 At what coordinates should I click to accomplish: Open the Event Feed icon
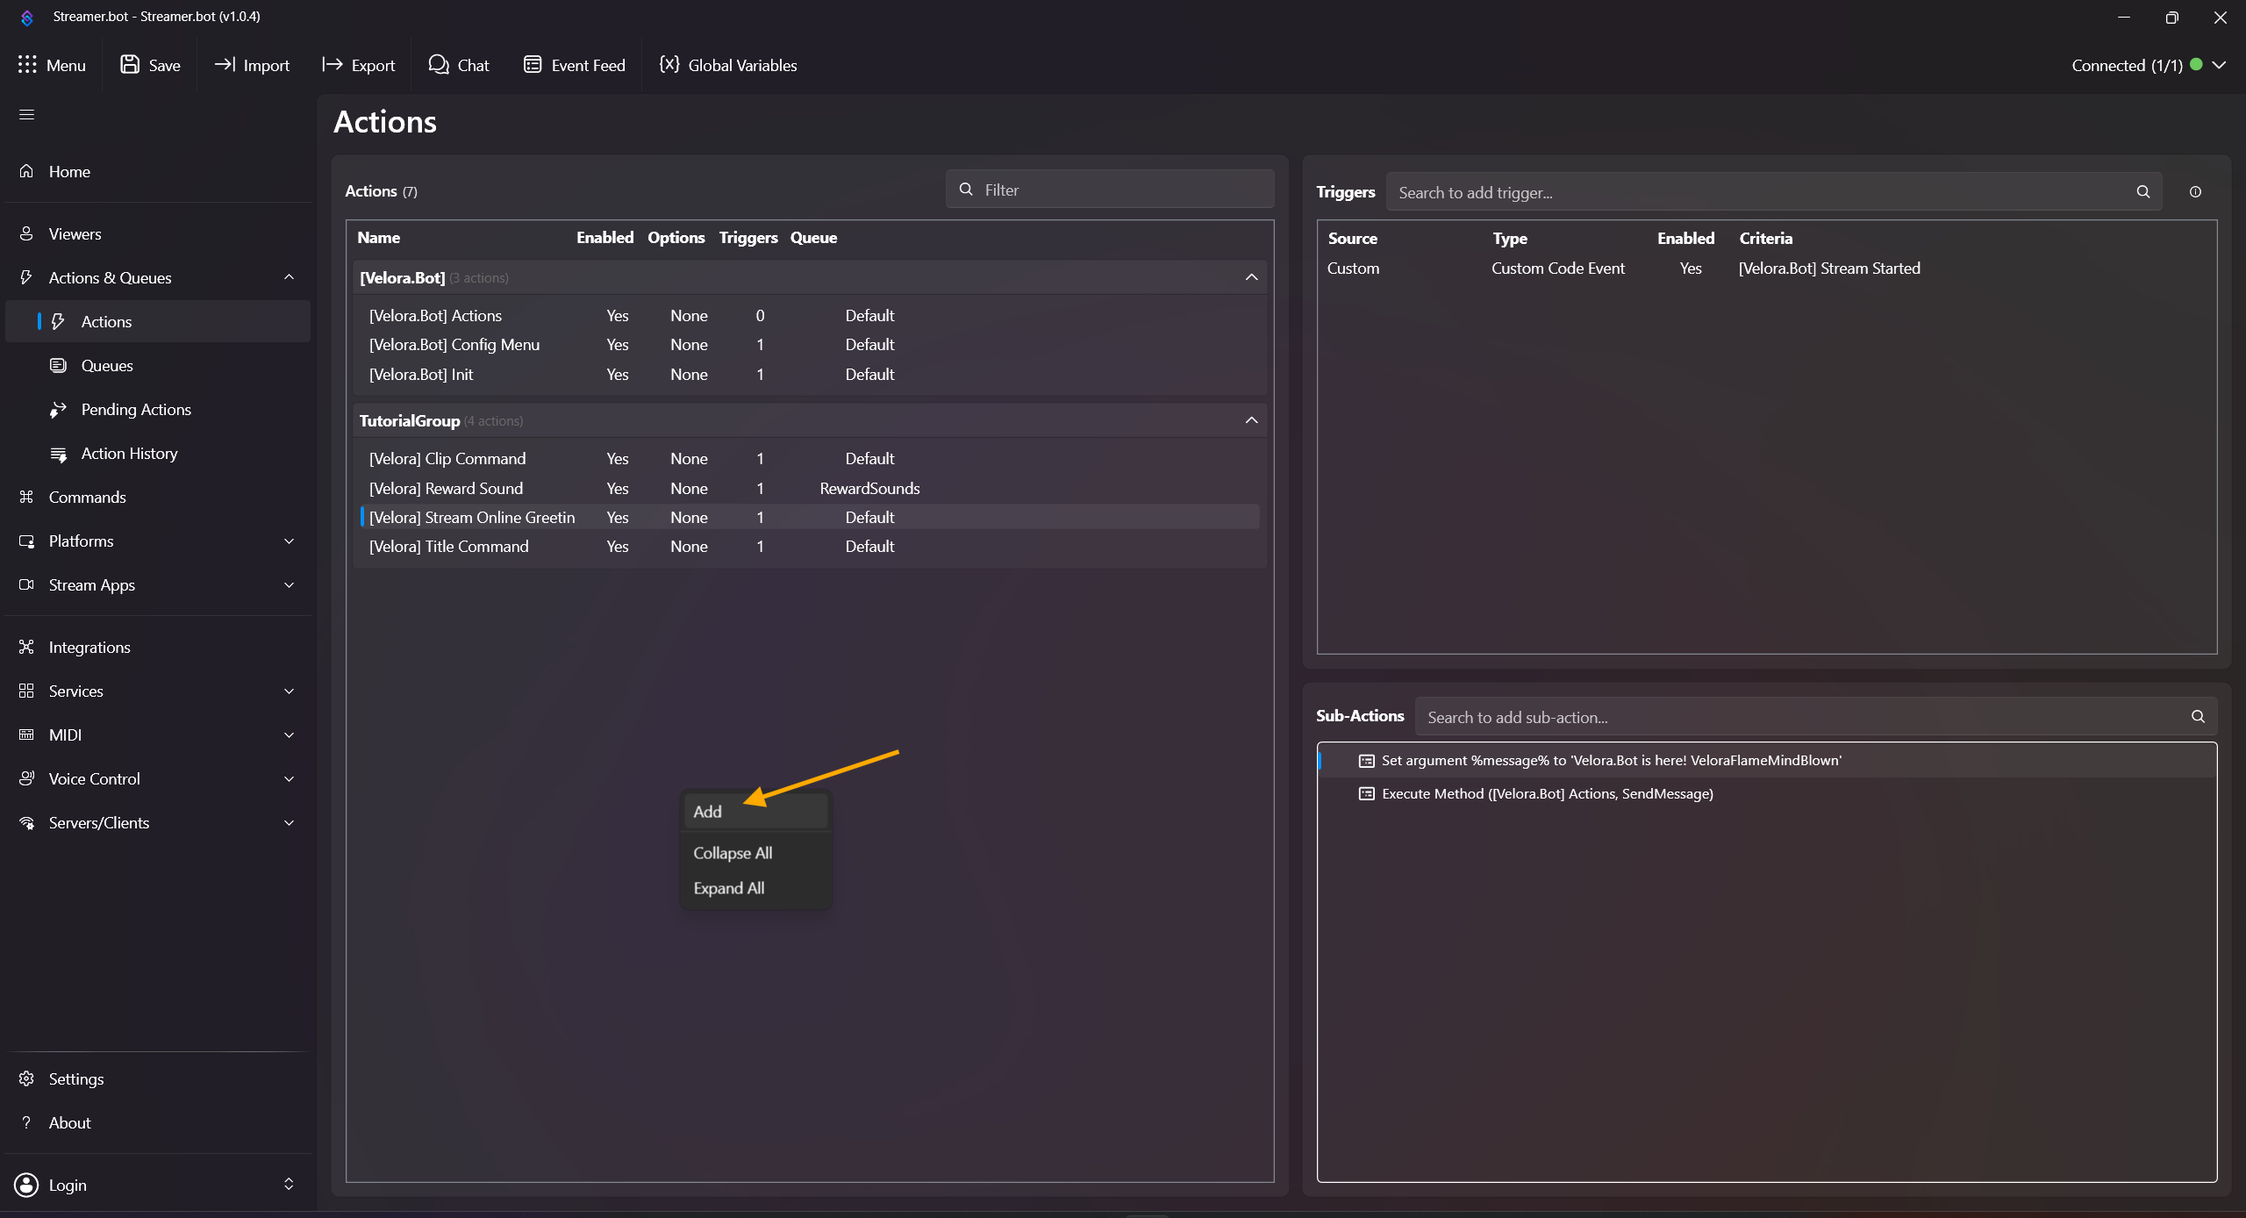[533, 65]
